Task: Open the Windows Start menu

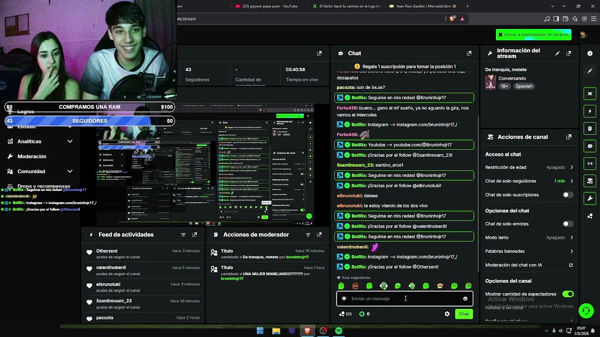Action: pos(260,331)
